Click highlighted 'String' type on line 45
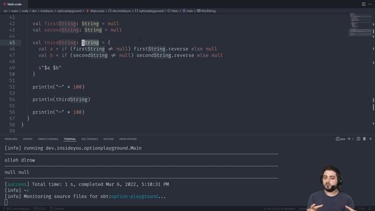The height and width of the screenshot is (211, 375). coord(90,43)
